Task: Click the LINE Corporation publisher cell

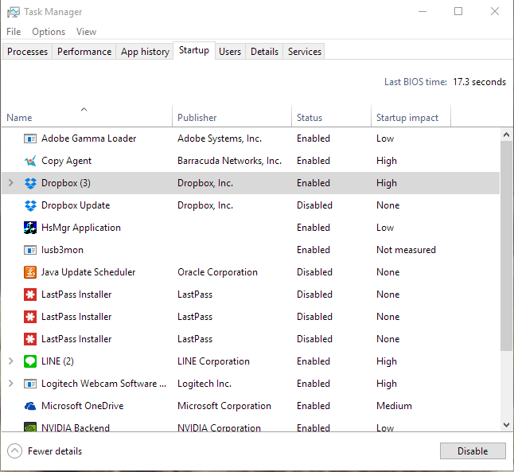Action: pyautogui.click(x=213, y=361)
